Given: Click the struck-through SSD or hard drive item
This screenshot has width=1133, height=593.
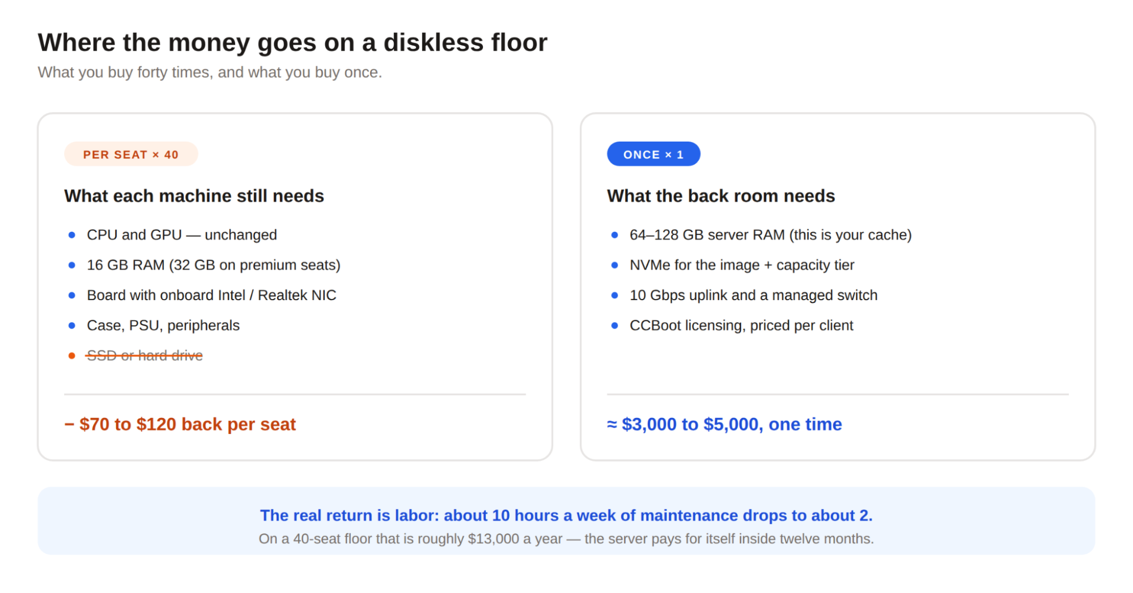Looking at the screenshot, I should tap(145, 355).
